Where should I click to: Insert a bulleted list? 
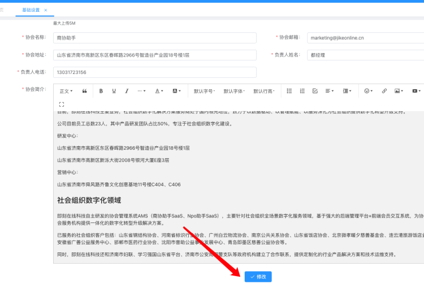289,91
